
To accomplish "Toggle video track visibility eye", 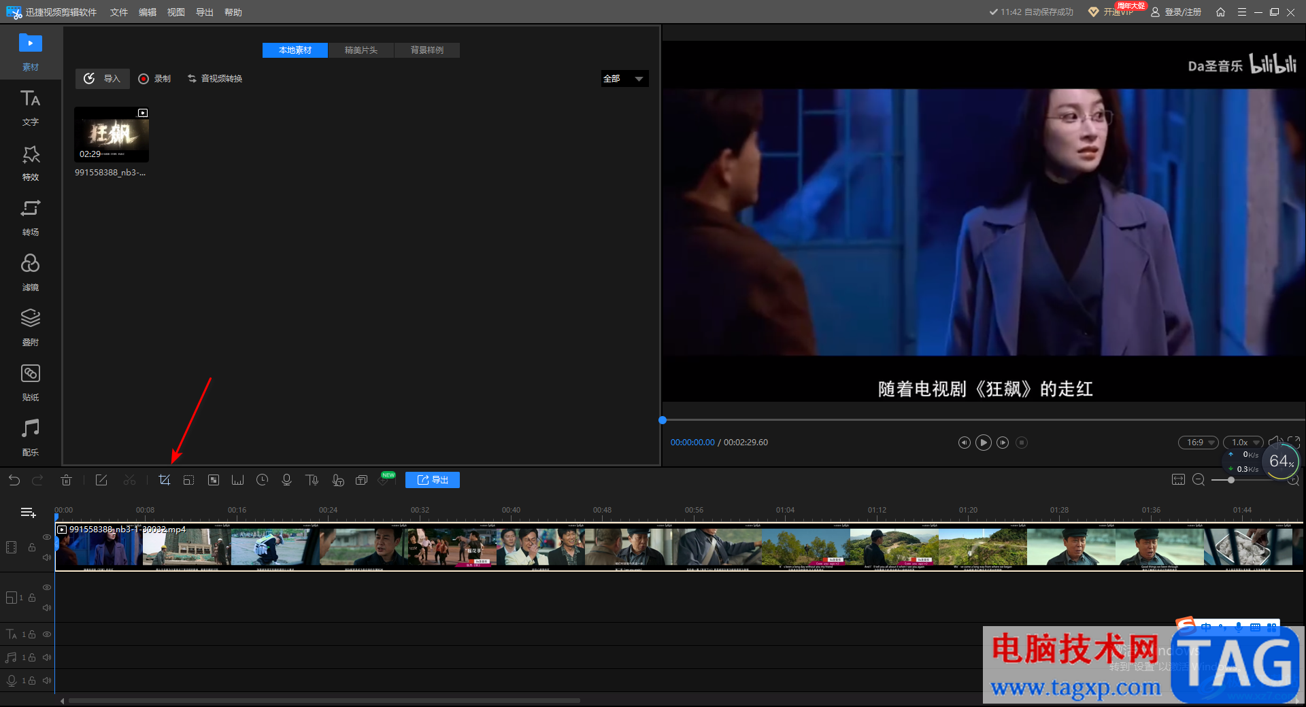I will (47, 537).
